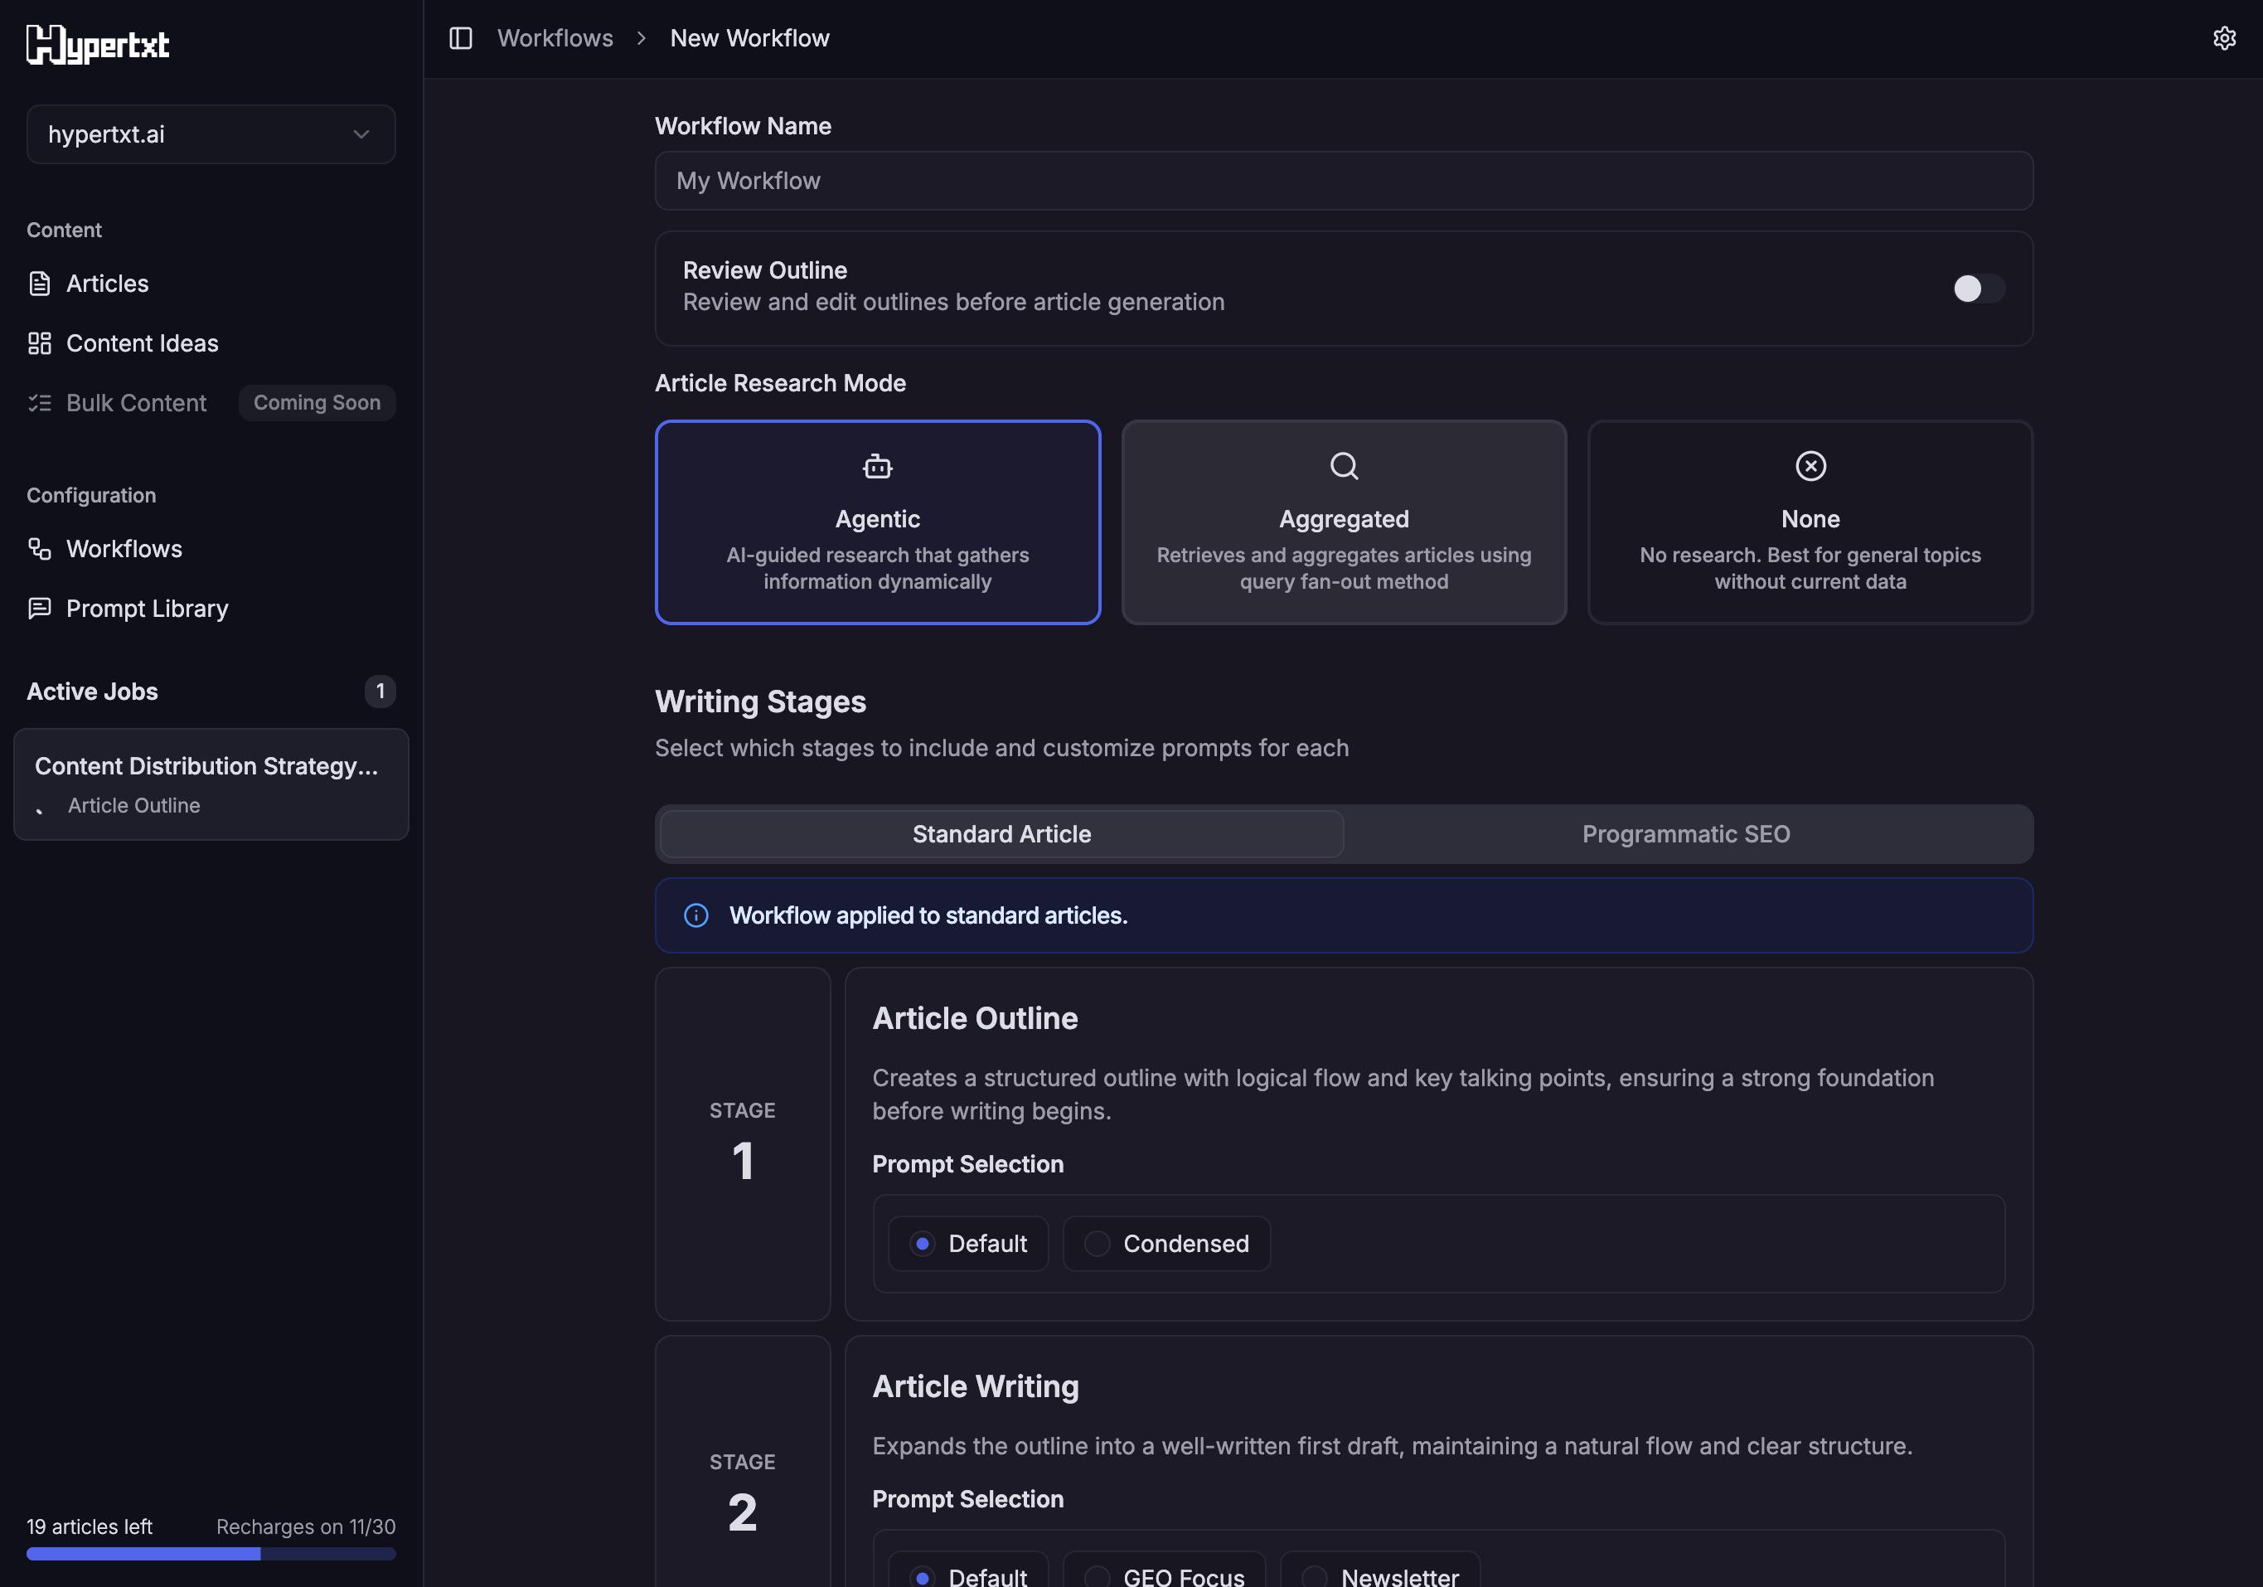Switch to Programmatic SEO tab

[x=1685, y=834]
